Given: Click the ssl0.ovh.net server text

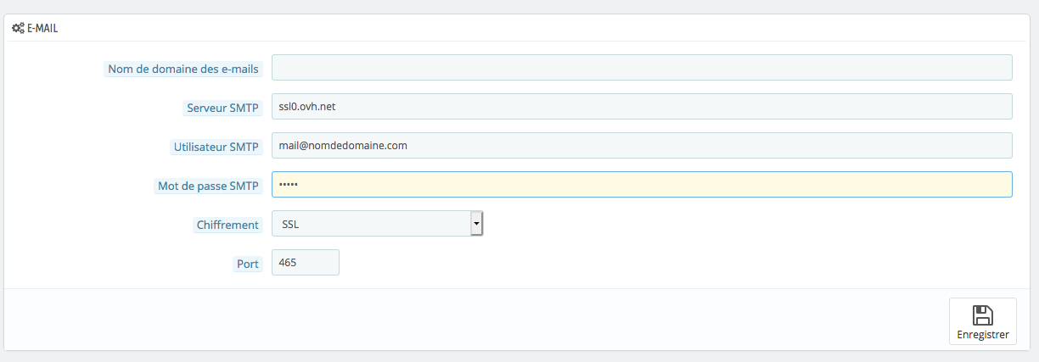Looking at the screenshot, I should click(313, 107).
